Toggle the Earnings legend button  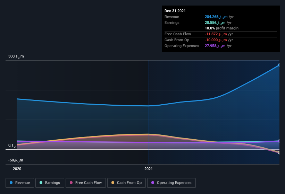[x=50, y=183]
